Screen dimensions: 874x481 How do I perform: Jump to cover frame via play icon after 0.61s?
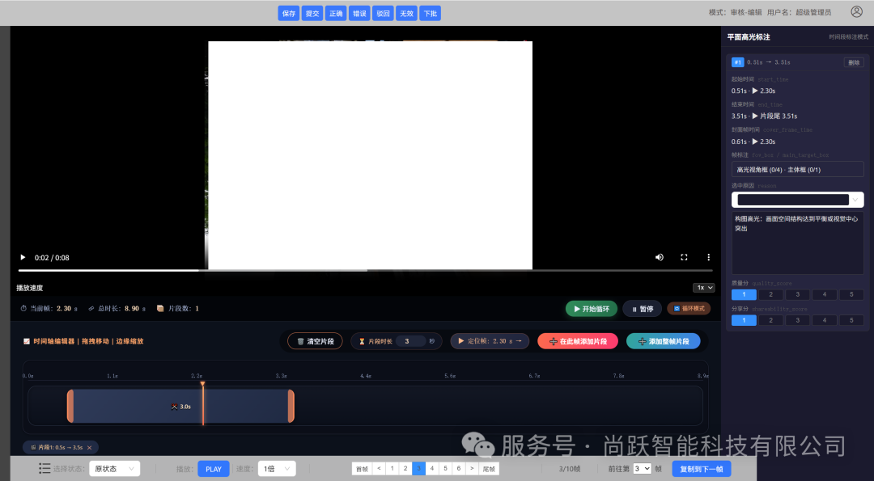(755, 141)
